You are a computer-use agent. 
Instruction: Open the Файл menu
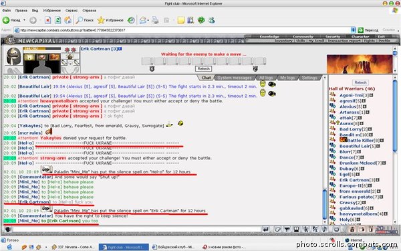click(x=7, y=11)
